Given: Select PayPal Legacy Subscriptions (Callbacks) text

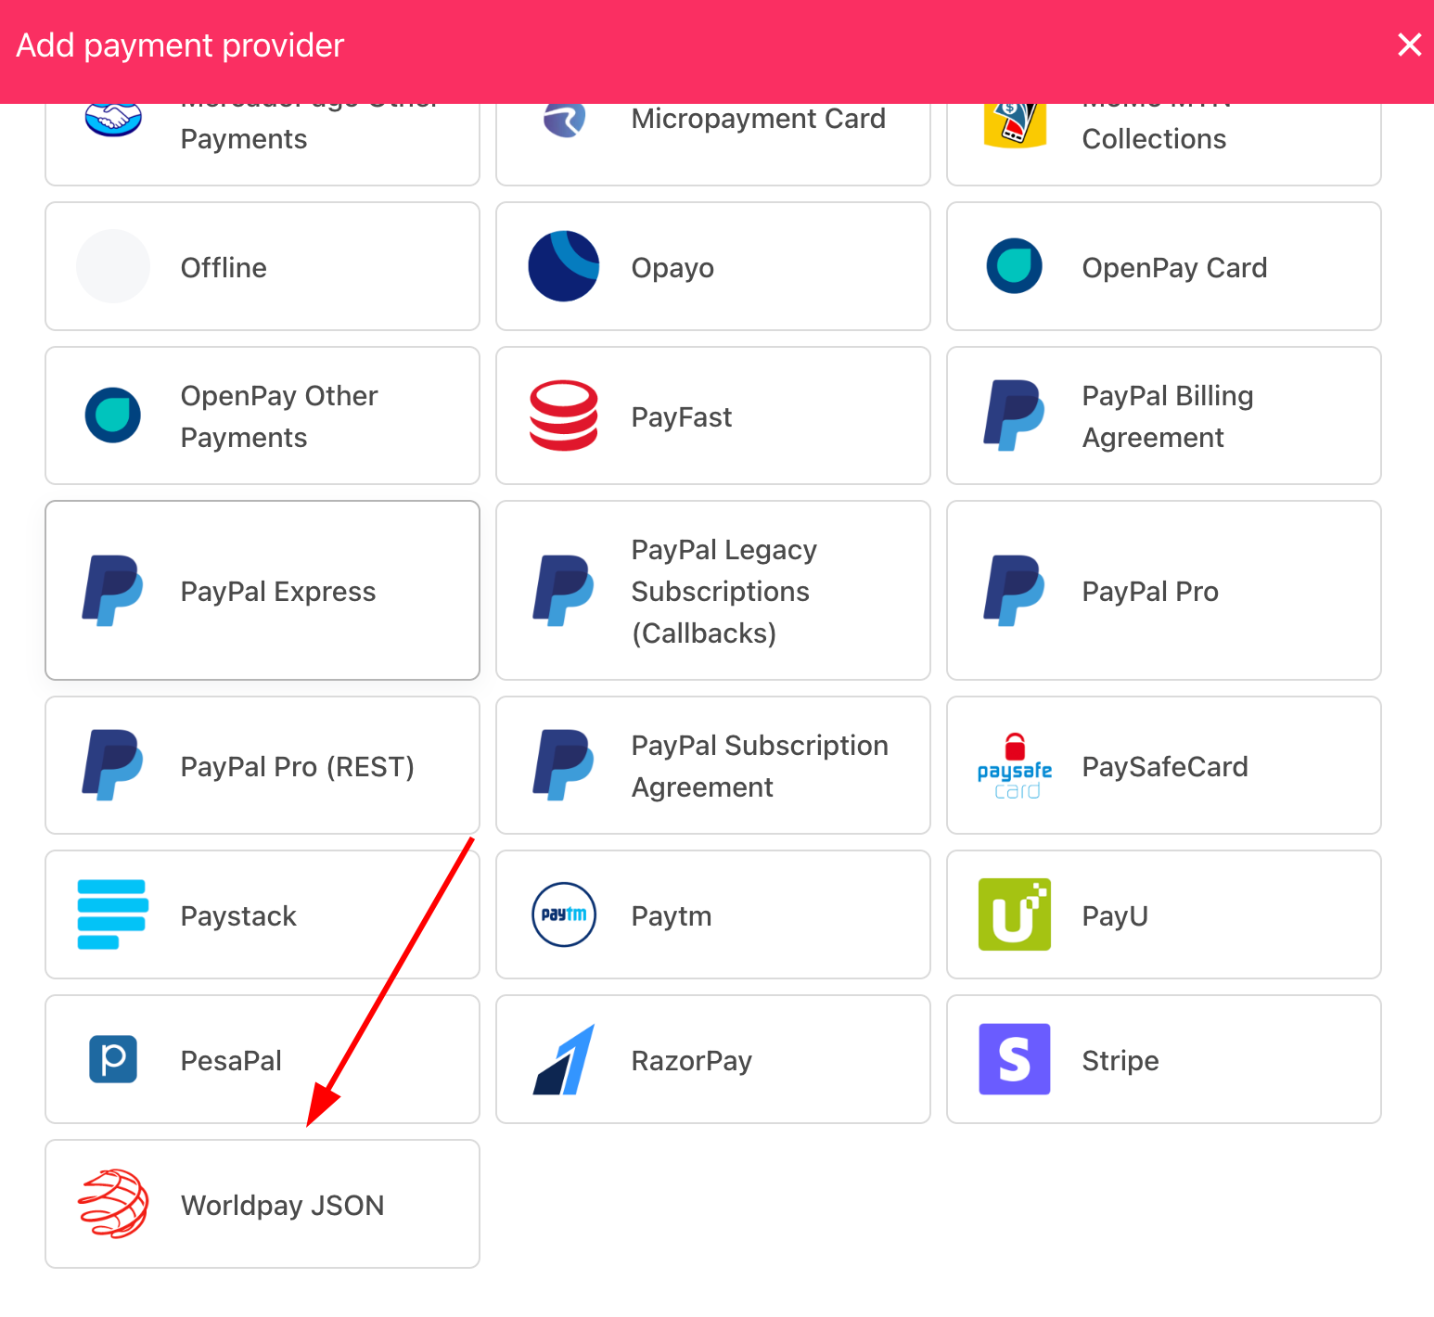Looking at the screenshot, I should [x=724, y=592].
